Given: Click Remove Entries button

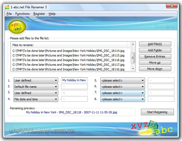Looking at the screenshot, I should pos(155,56).
